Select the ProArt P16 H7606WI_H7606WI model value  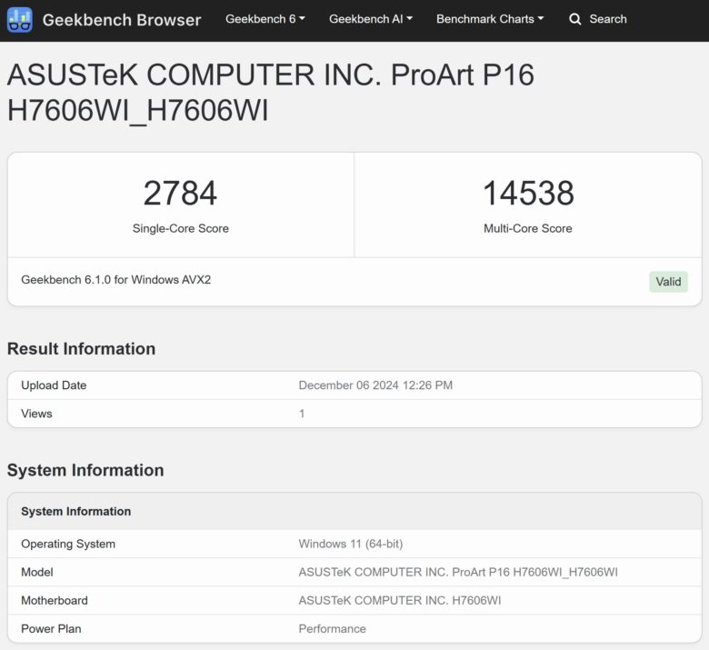458,572
